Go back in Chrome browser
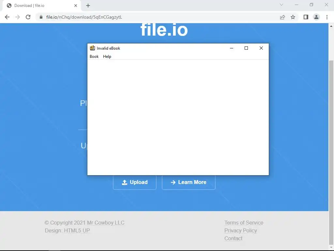Viewport: 334px width, 251px height. 7,17
